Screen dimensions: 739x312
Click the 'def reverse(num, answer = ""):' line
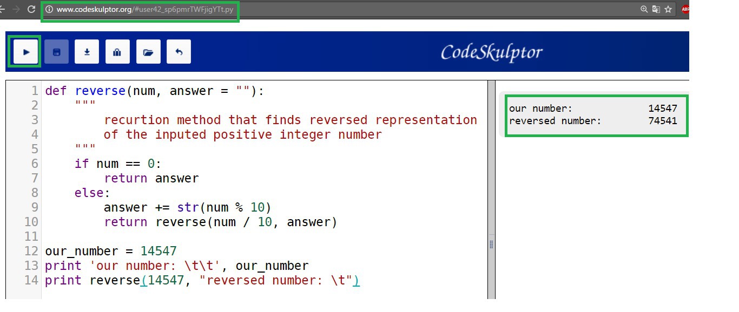154,91
